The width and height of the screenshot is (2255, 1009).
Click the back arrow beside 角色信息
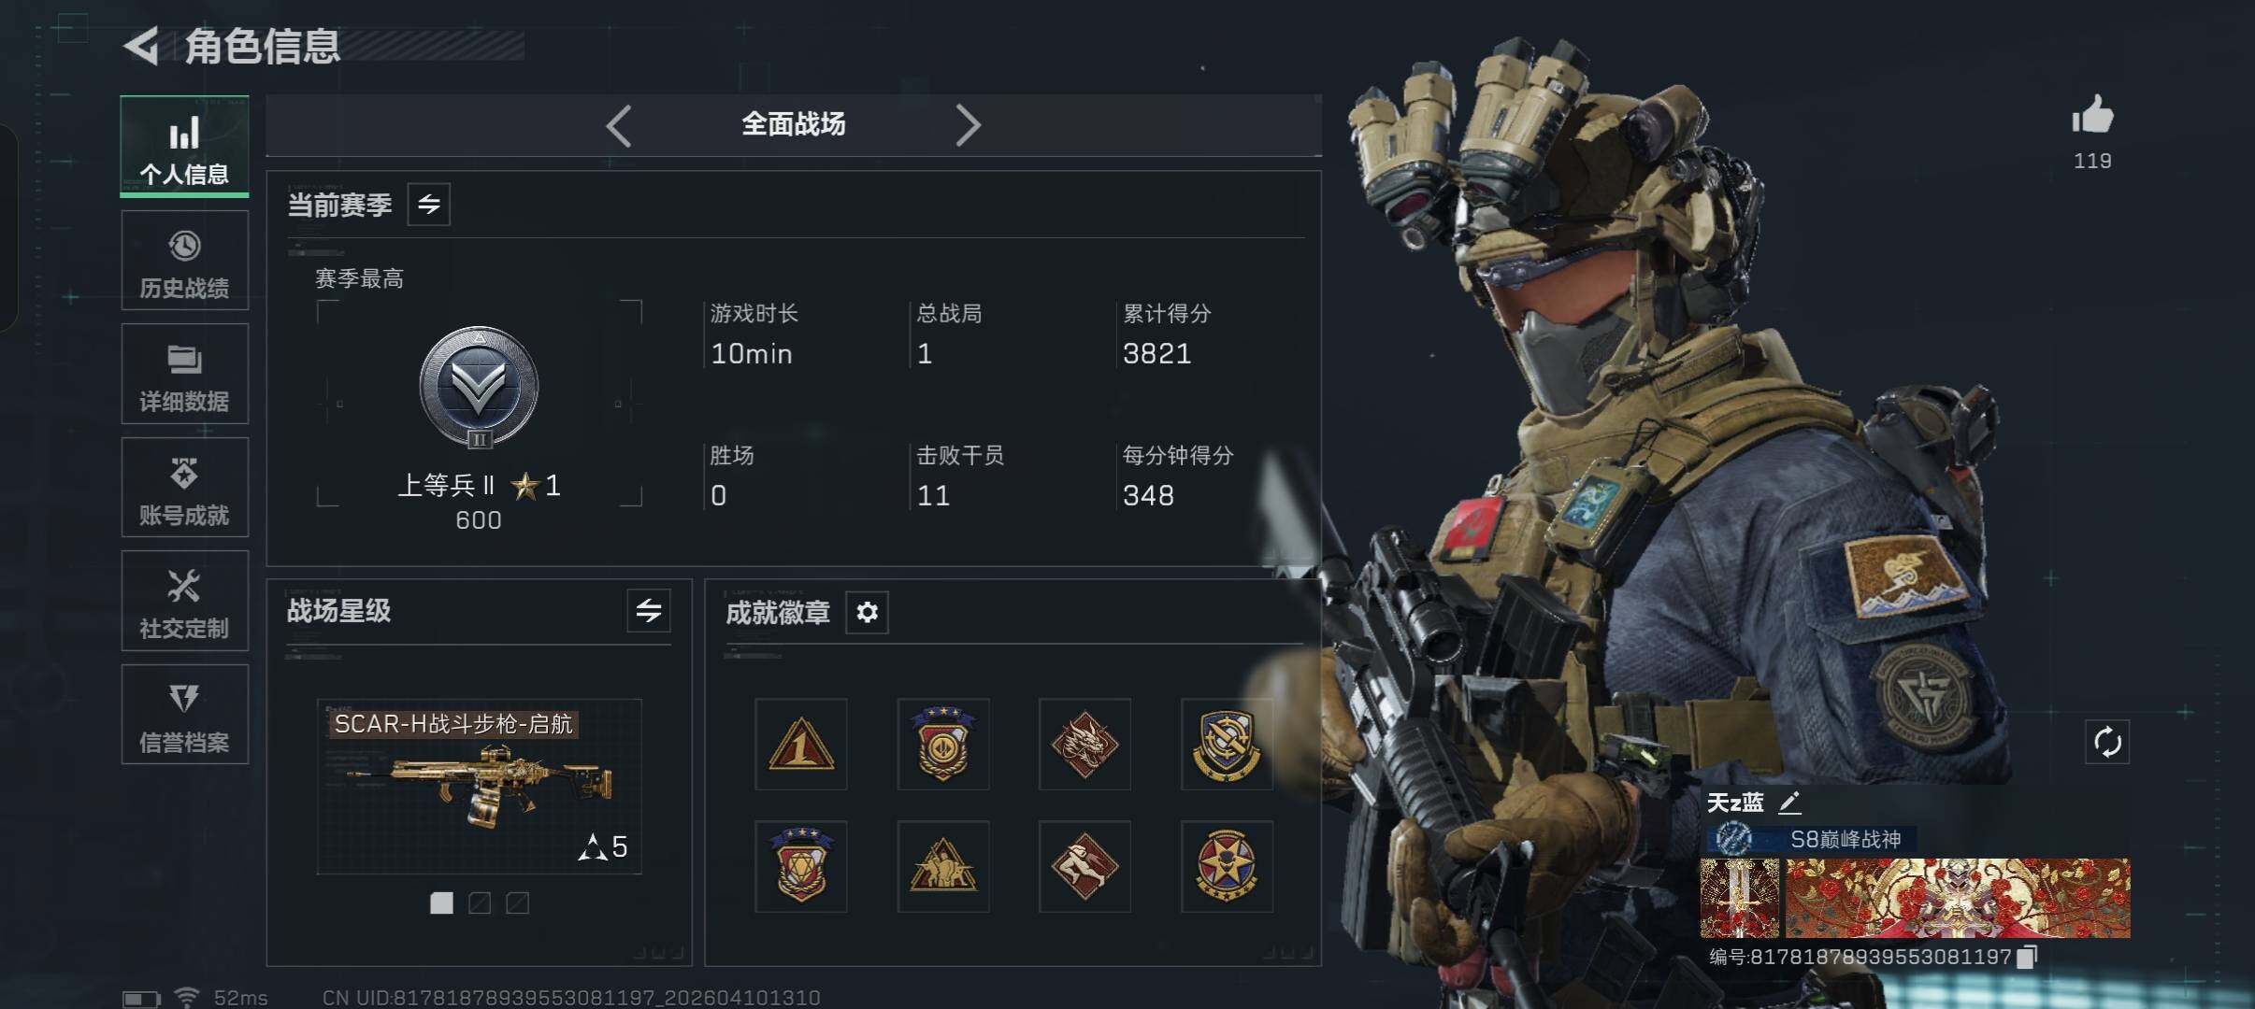coord(141,46)
